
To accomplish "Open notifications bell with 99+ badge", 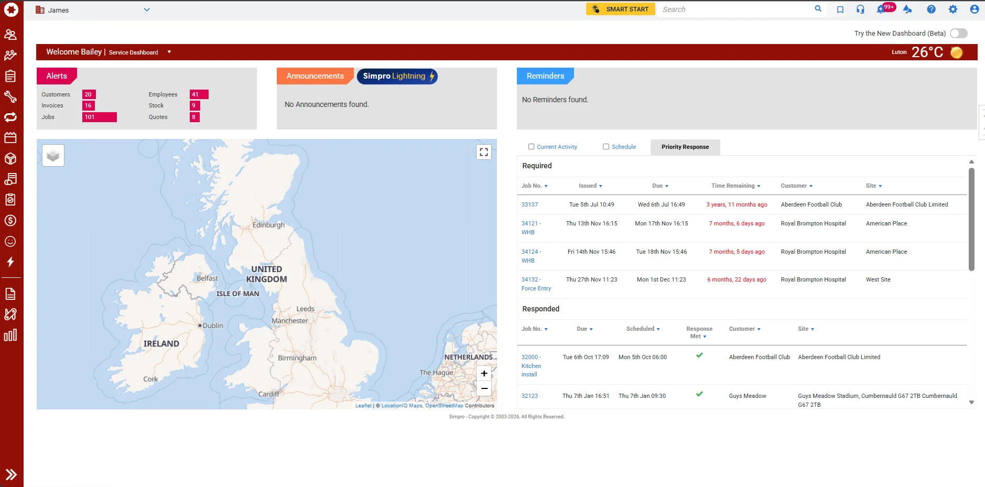I will coord(881,9).
